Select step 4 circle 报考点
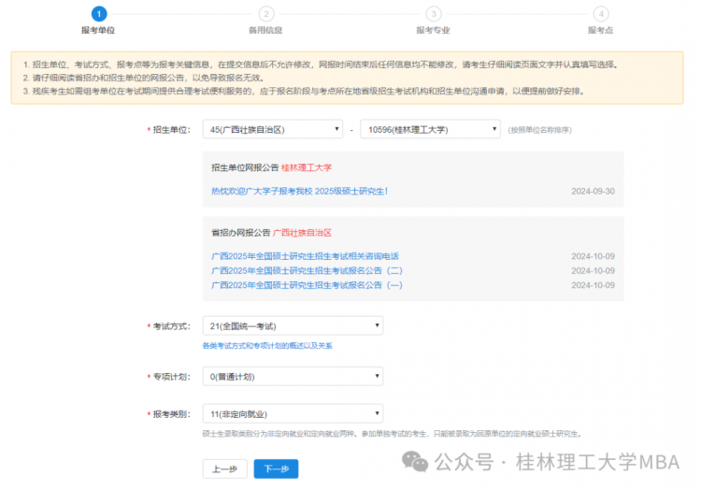 pyautogui.click(x=601, y=14)
